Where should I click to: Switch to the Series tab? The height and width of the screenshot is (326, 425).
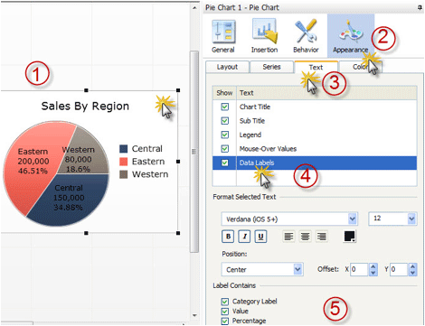(271, 67)
